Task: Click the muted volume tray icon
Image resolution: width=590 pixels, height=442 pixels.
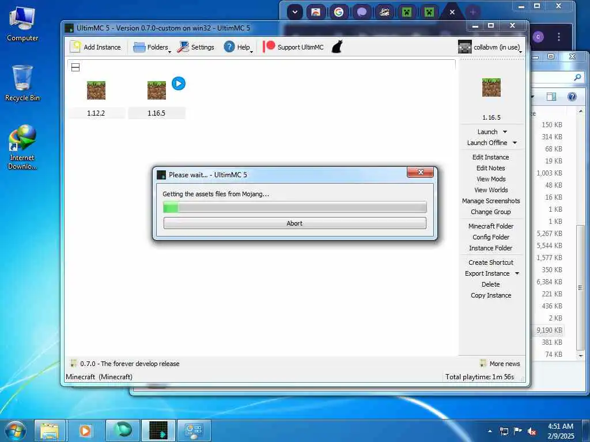Action: tap(532, 431)
